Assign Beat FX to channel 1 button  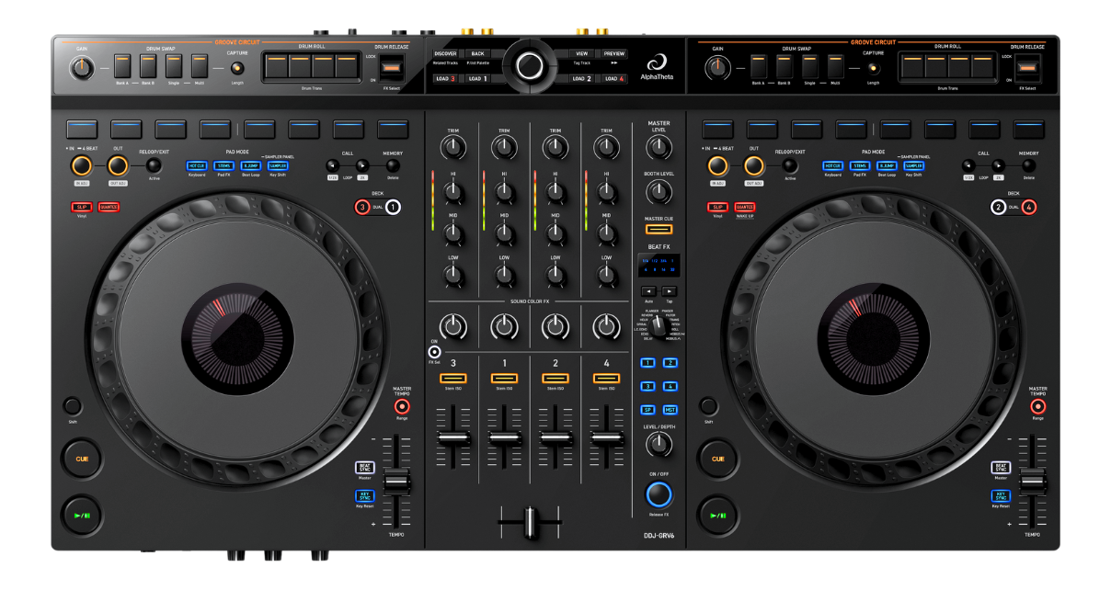647,364
